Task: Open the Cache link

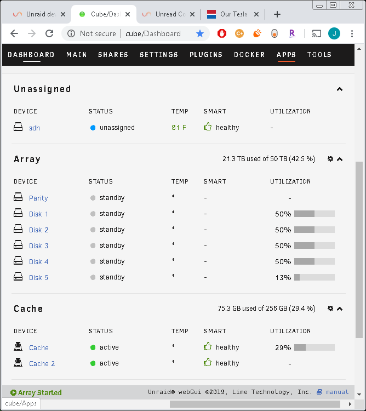Action: pos(39,347)
